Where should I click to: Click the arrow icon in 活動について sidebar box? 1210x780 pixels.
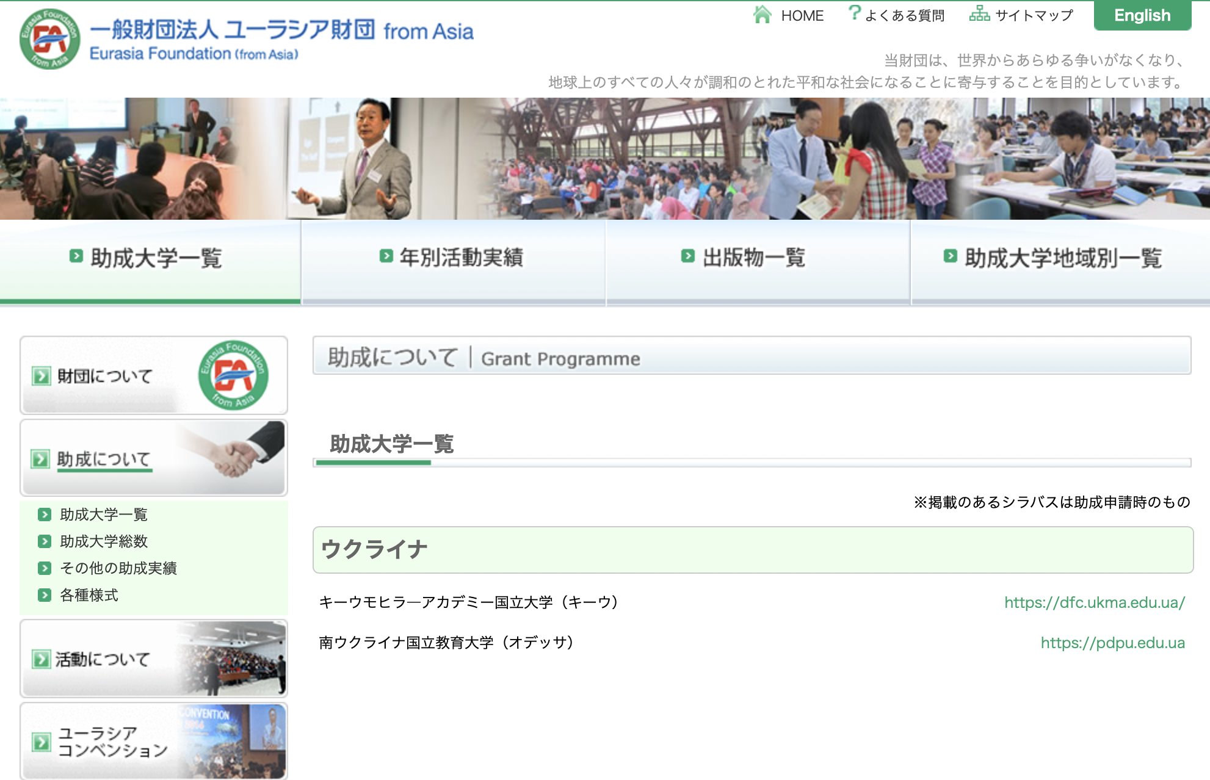(41, 659)
